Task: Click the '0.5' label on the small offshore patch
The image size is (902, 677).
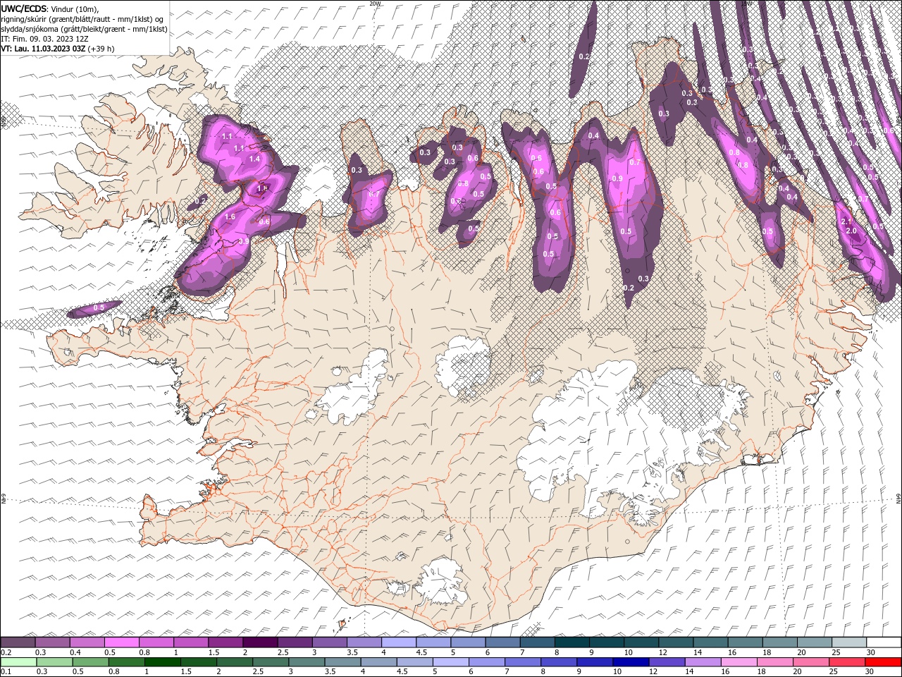Action: pyautogui.click(x=99, y=307)
